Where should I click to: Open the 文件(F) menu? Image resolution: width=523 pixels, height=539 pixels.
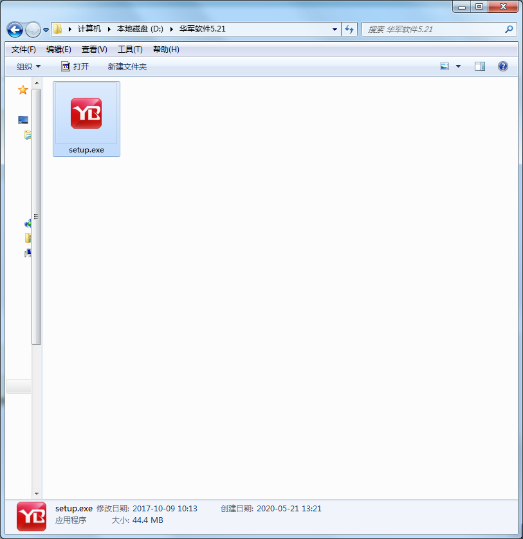click(x=23, y=50)
